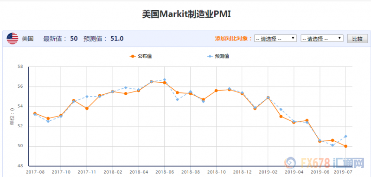Click the 预测值 value 51.0 in header

[x=117, y=39]
